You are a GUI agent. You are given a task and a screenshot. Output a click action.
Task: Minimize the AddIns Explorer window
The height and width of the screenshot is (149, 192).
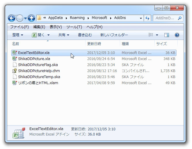point(159,8)
